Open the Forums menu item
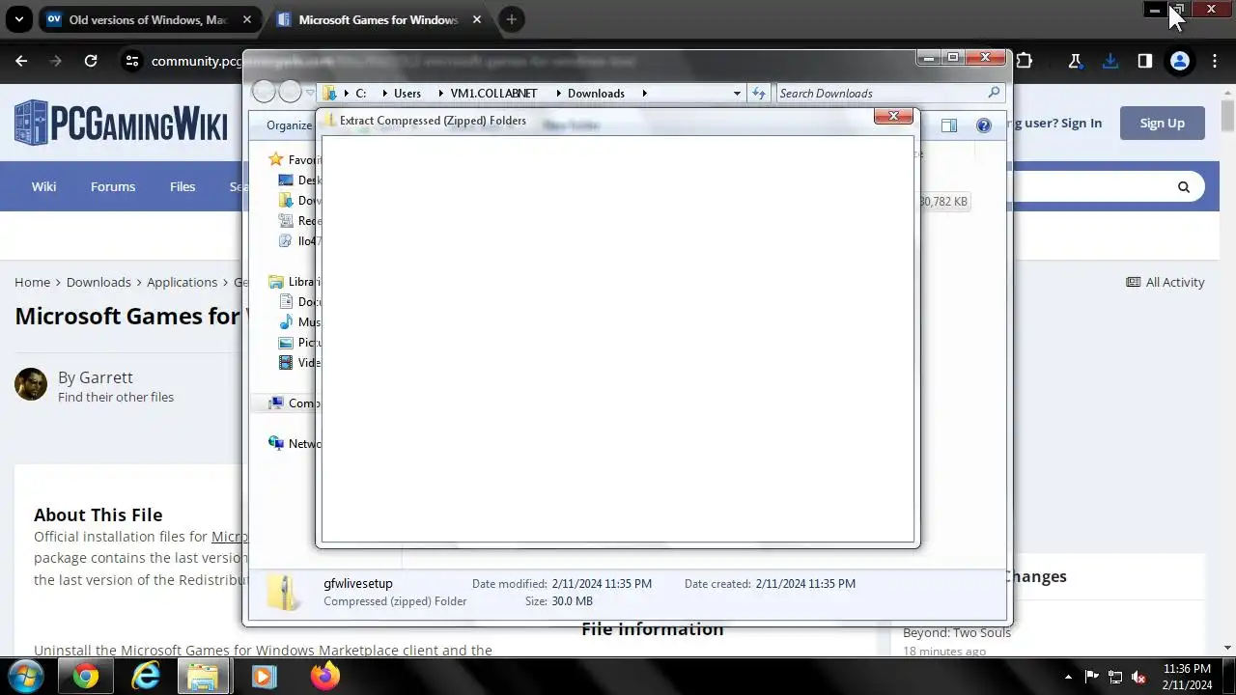This screenshot has height=695, width=1236. (113, 186)
